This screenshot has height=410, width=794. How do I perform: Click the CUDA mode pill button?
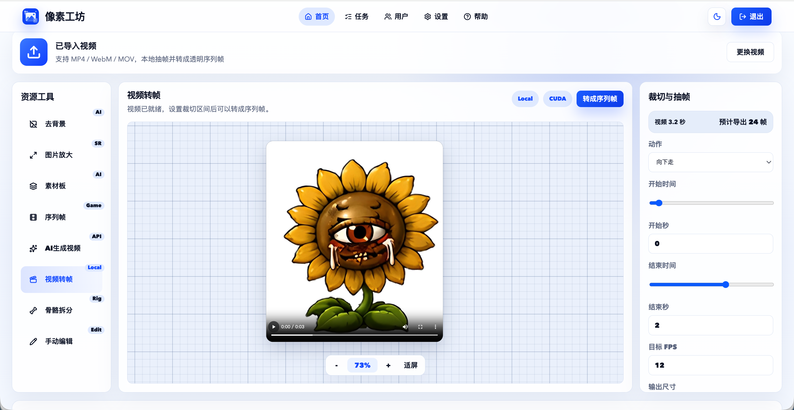tap(557, 99)
